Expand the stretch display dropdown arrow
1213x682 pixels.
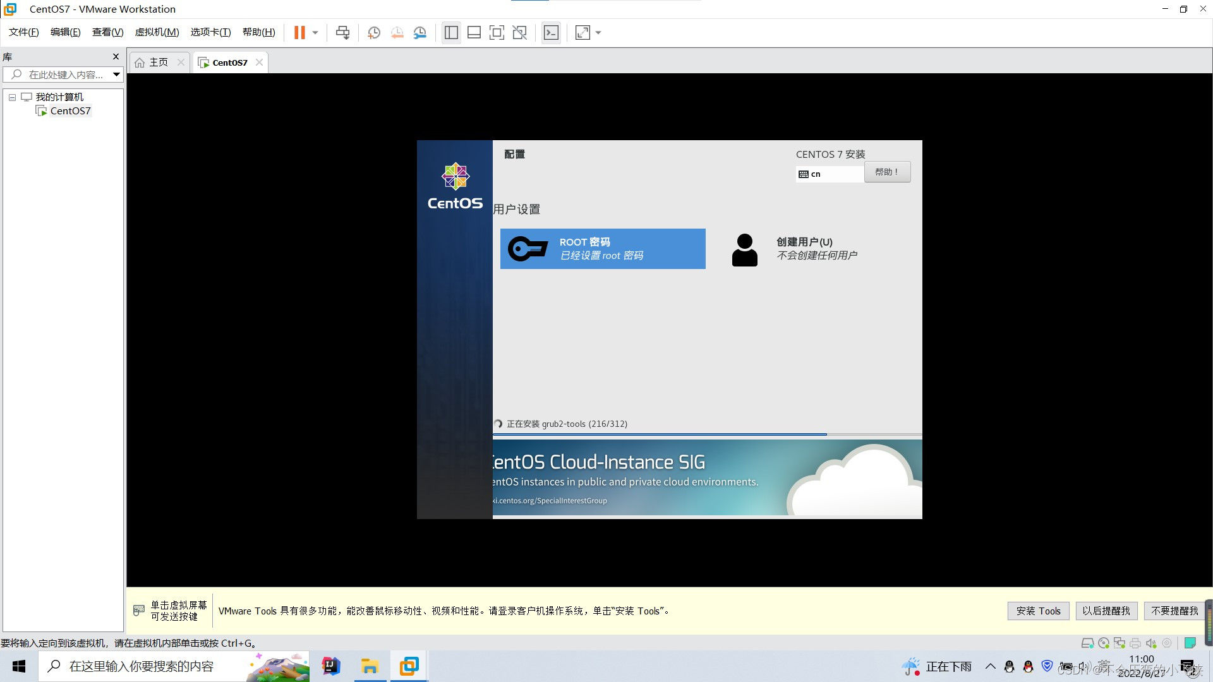[598, 32]
